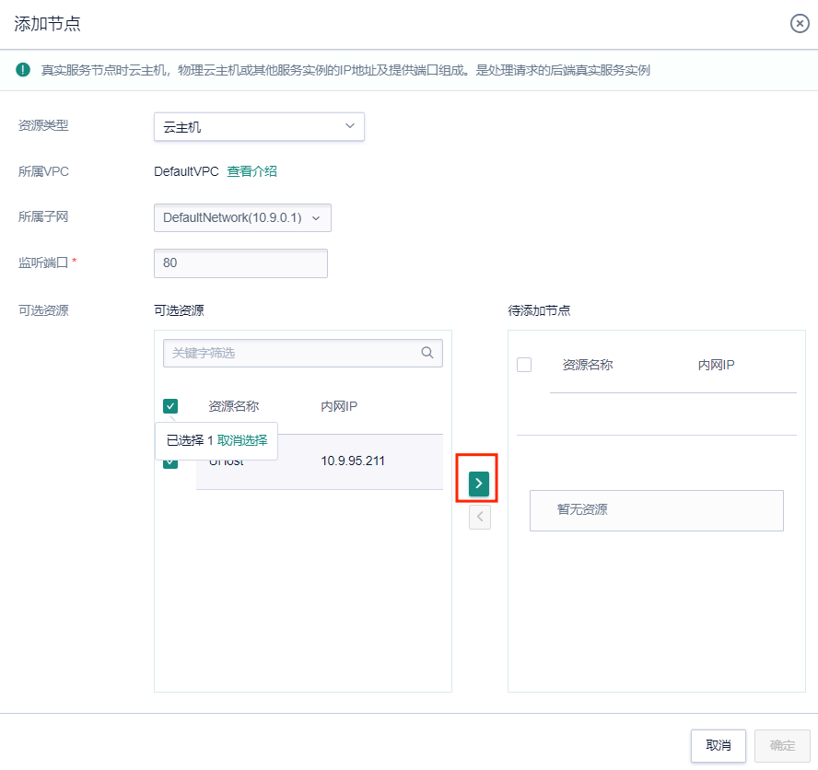The width and height of the screenshot is (818, 770).
Task: Expand the 所属子网 DefaultNetwork dropdown
Action: [242, 217]
